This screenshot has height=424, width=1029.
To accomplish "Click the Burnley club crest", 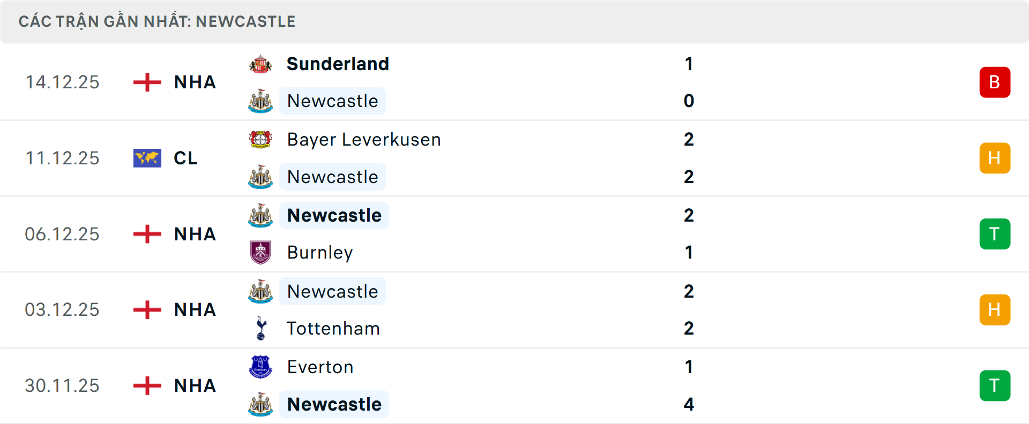I will [260, 252].
